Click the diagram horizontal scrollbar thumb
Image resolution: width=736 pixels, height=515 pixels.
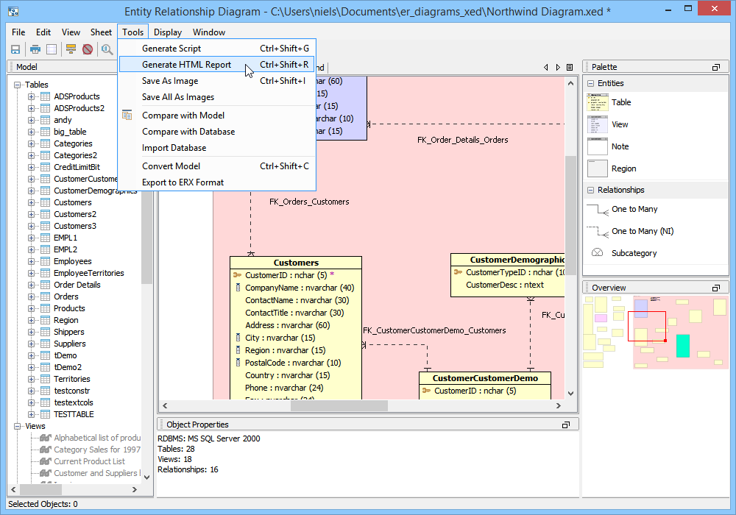coord(339,405)
